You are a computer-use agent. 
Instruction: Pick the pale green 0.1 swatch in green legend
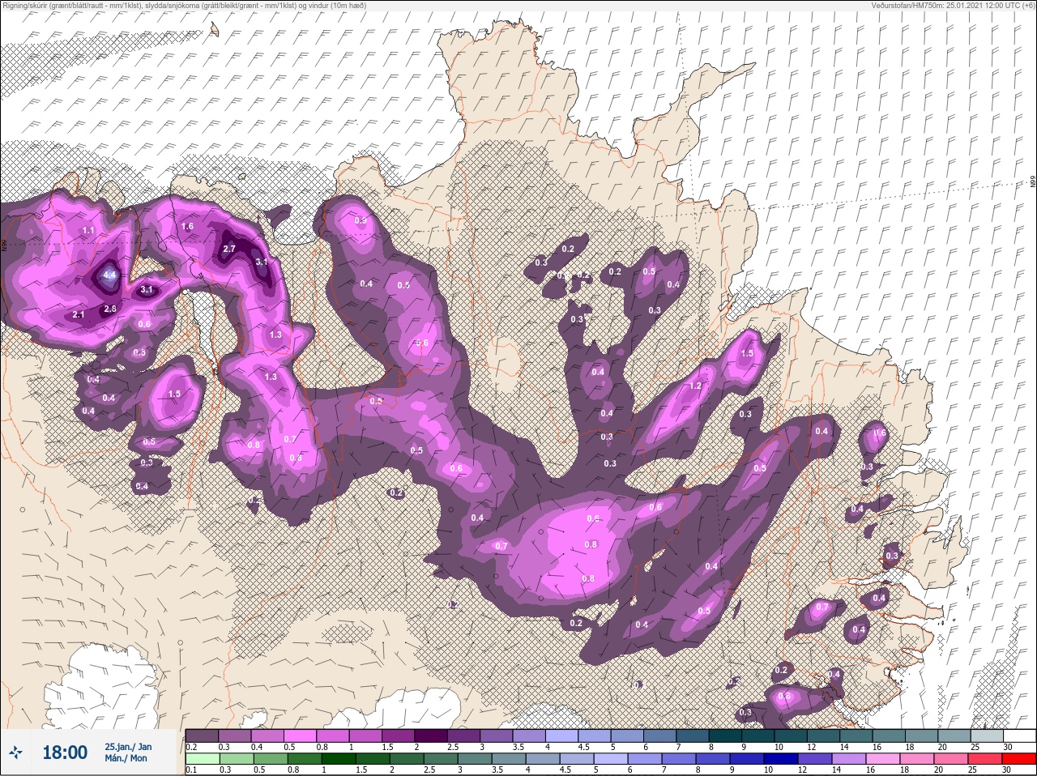[202, 759]
